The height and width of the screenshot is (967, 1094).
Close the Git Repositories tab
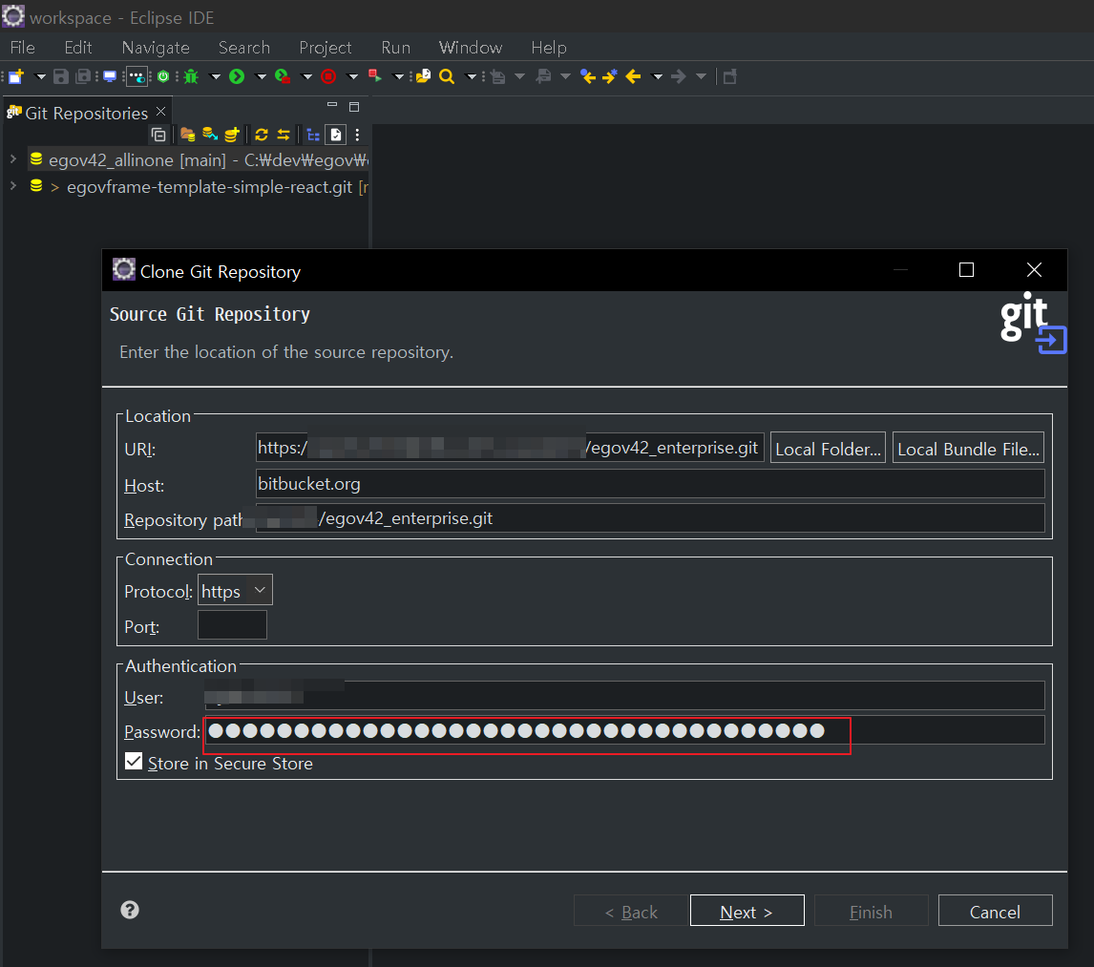pos(161,112)
